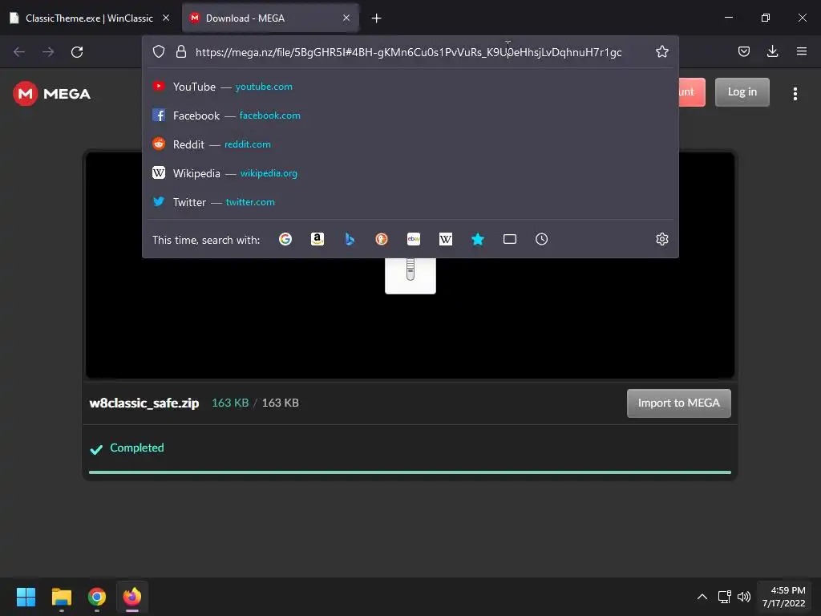Open search settings gear icon
The image size is (821, 616).
(x=661, y=239)
